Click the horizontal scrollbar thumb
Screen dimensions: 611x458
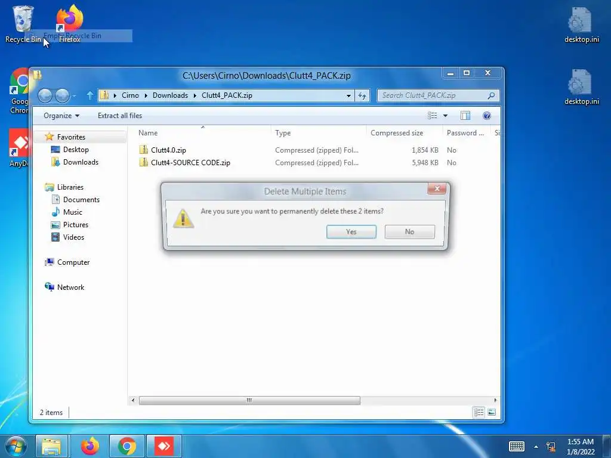pyautogui.click(x=249, y=400)
